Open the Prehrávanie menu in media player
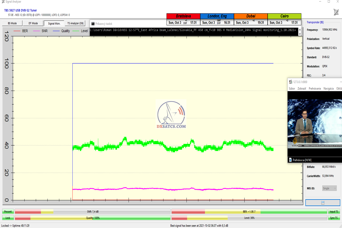Image resolution: width=342 pixels, height=228 pixels. 315,89
